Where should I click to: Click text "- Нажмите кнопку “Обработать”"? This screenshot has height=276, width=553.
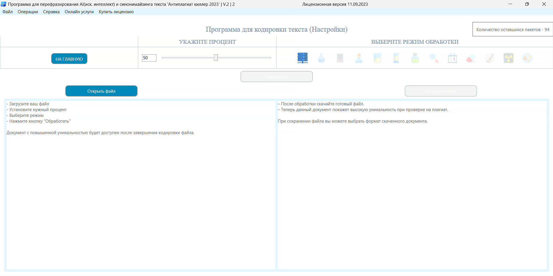pyautogui.click(x=39, y=121)
